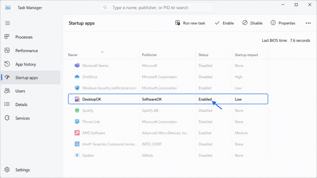Click the Intel Graphics Command Center icon
This screenshot has width=317, height=178.
coord(77,144)
